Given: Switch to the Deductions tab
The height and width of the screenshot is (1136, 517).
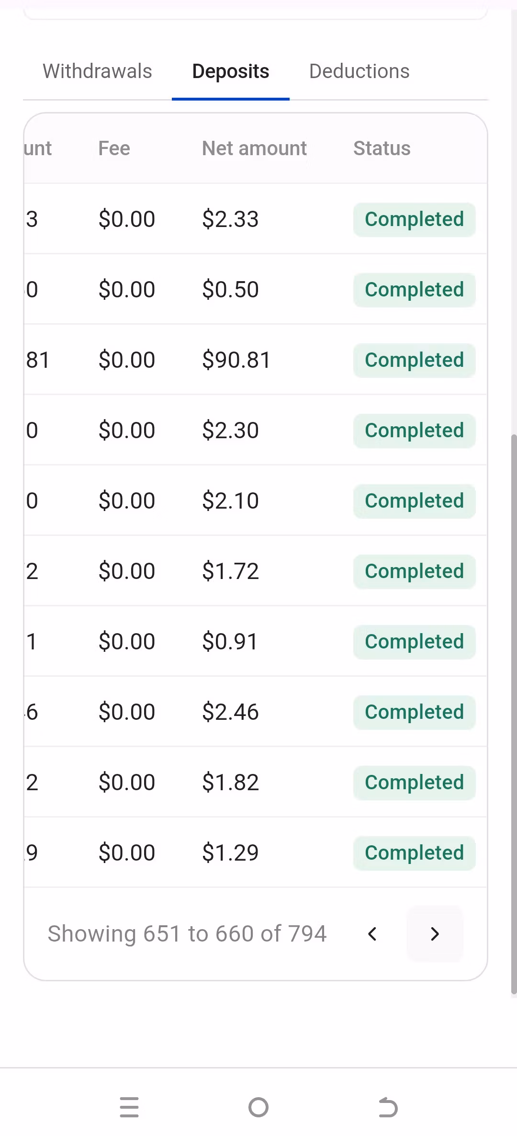Looking at the screenshot, I should click(359, 71).
